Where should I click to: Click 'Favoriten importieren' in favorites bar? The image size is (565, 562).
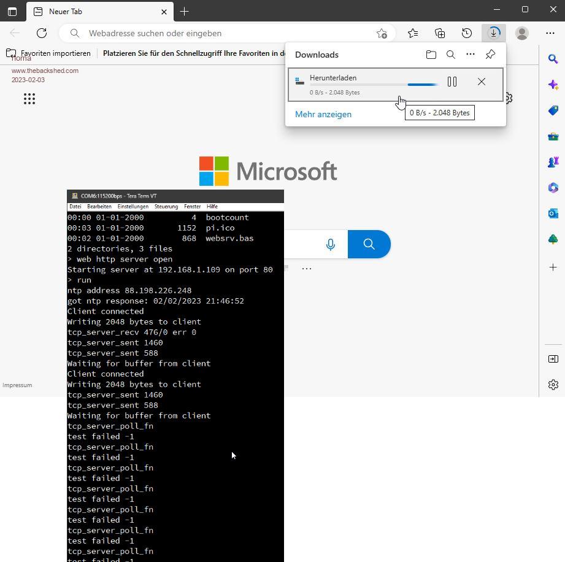[48, 53]
